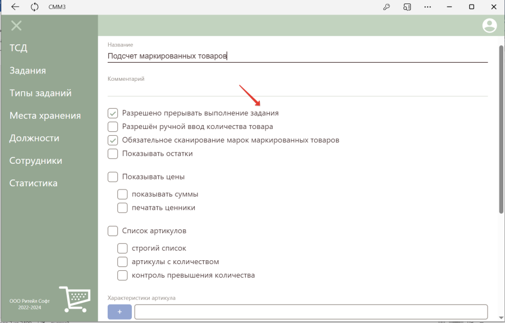
Task: Check the строгий список option
Action: (x=122, y=248)
